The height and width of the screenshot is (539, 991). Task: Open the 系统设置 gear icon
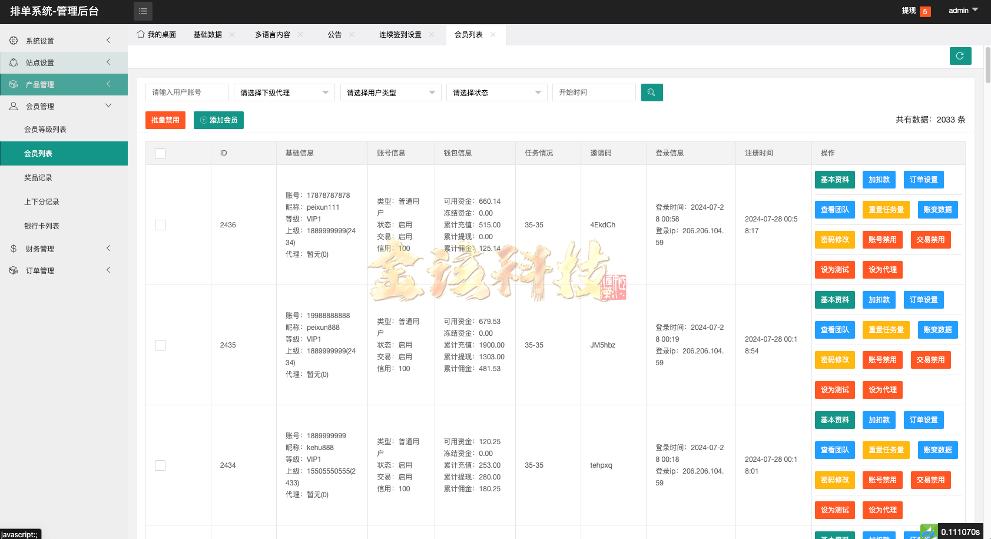point(14,40)
